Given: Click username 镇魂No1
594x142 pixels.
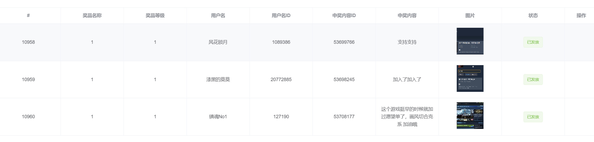Looking at the screenshot, I should [x=218, y=117].
